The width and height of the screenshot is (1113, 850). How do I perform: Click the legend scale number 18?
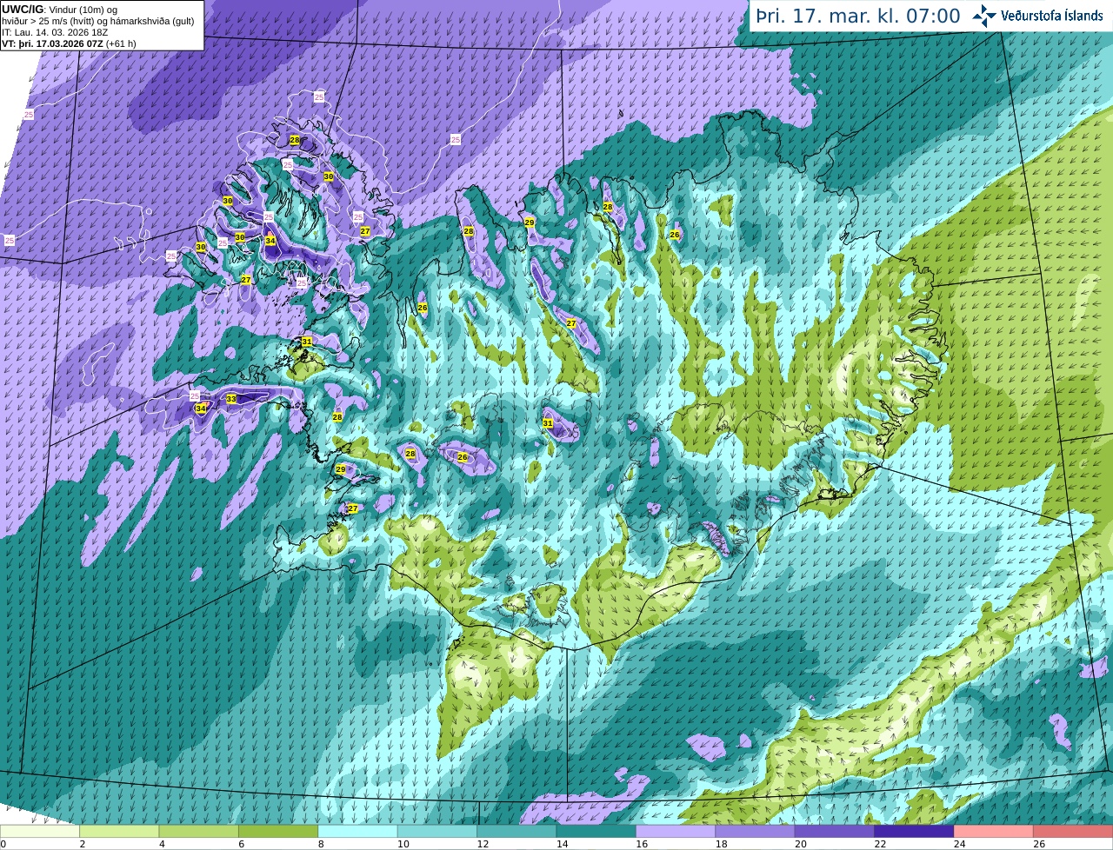721,844
